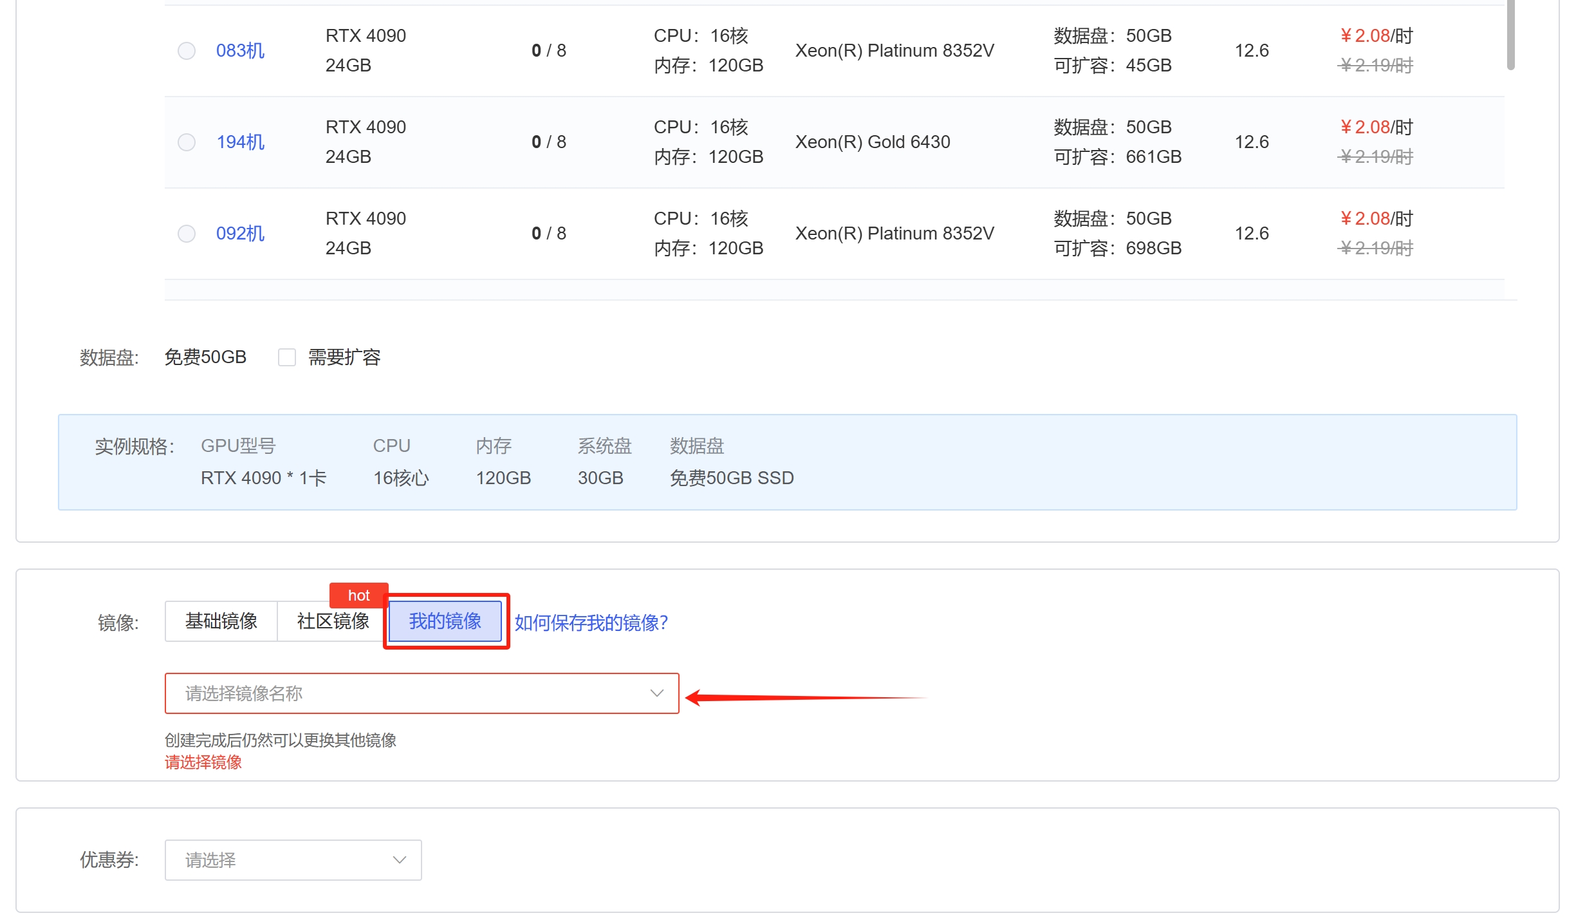The image size is (1576, 920).
Task: Switch to the 社区镜像 tab
Action: 333,621
